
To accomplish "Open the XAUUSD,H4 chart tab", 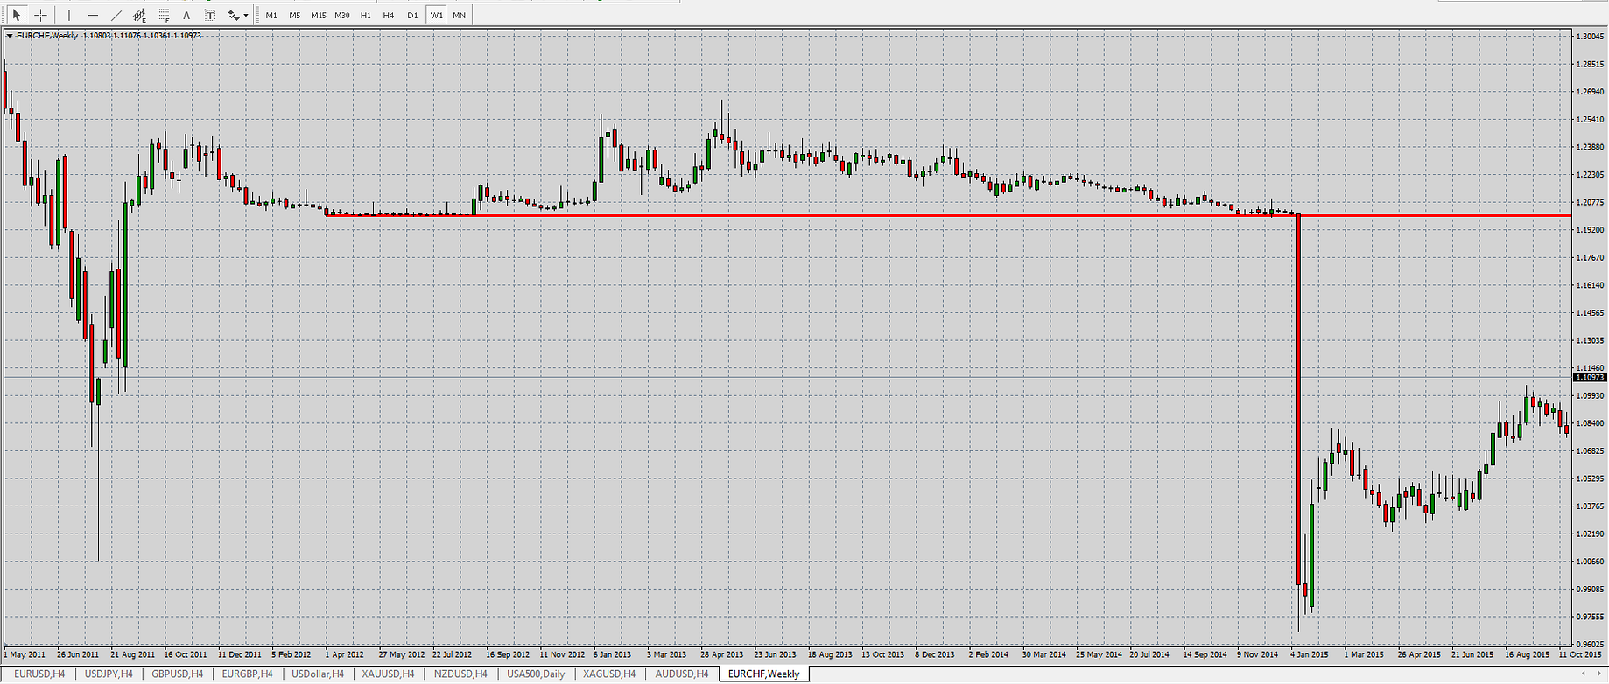I will coord(388,674).
